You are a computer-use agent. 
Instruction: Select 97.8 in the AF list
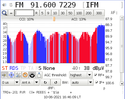[109, 71]
